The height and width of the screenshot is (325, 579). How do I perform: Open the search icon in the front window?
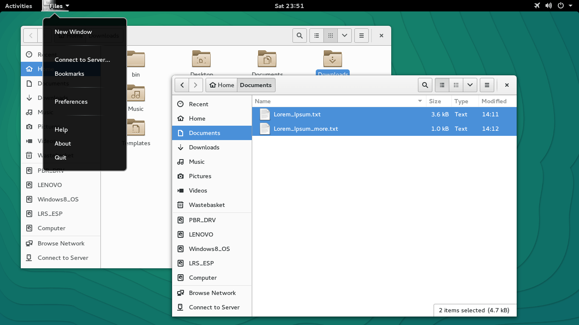click(425, 85)
